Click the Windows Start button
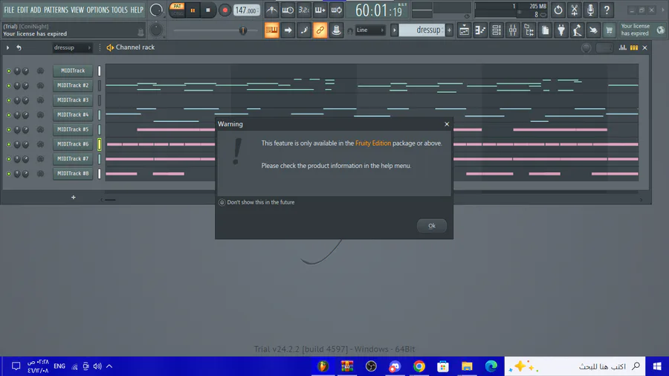 (657, 366)
